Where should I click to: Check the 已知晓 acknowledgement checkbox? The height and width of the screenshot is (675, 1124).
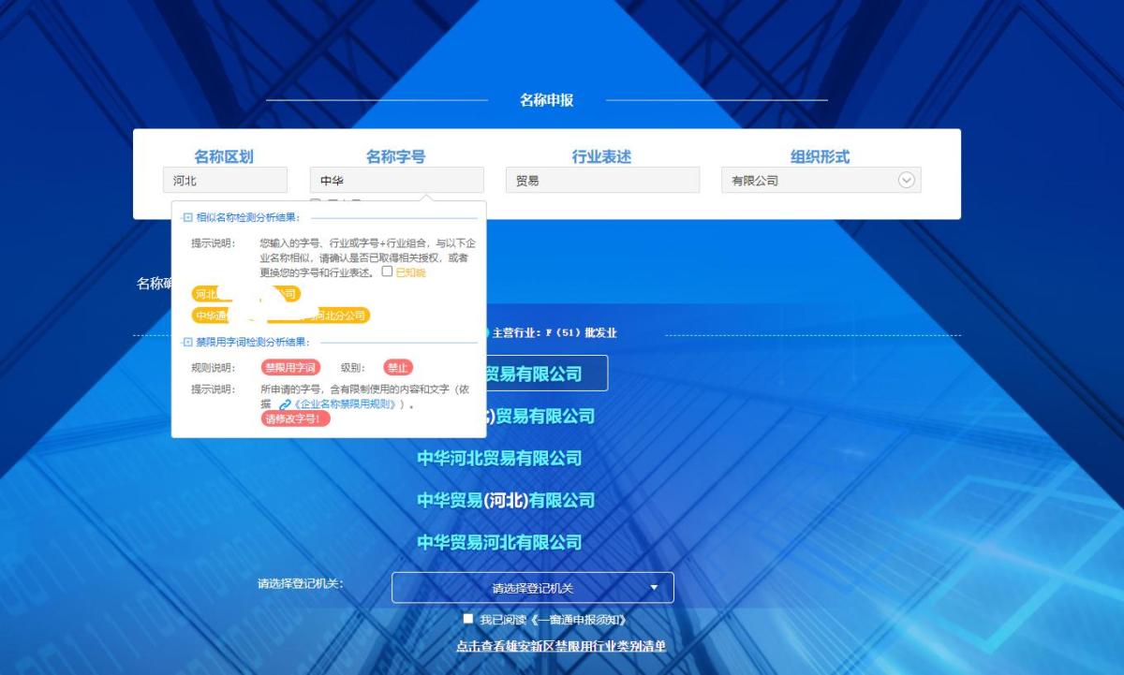coord(387,271)
